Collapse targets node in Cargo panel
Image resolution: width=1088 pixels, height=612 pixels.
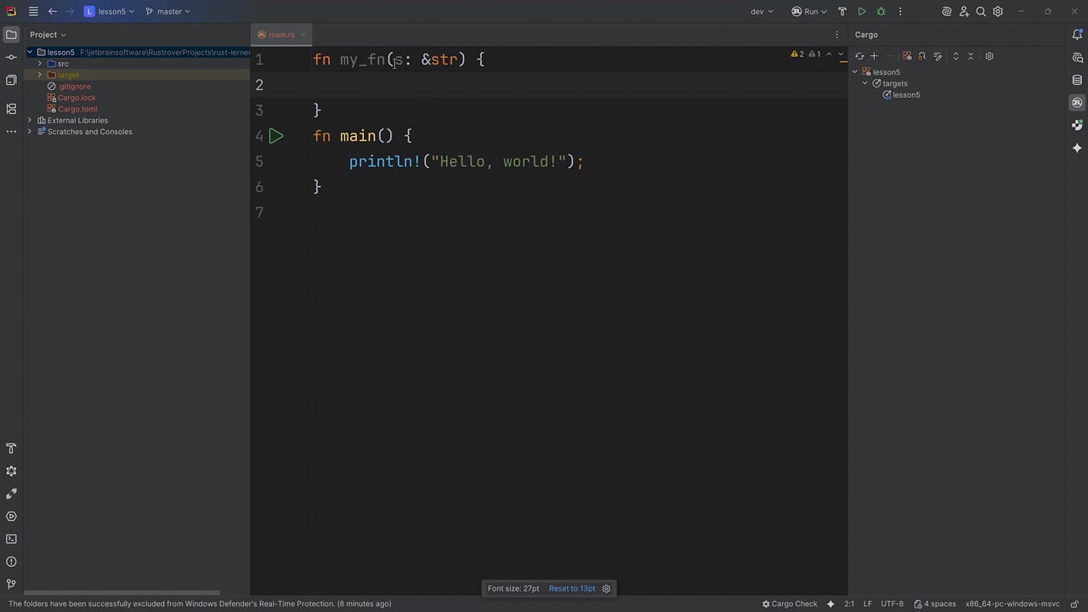(x=866, y=83)
